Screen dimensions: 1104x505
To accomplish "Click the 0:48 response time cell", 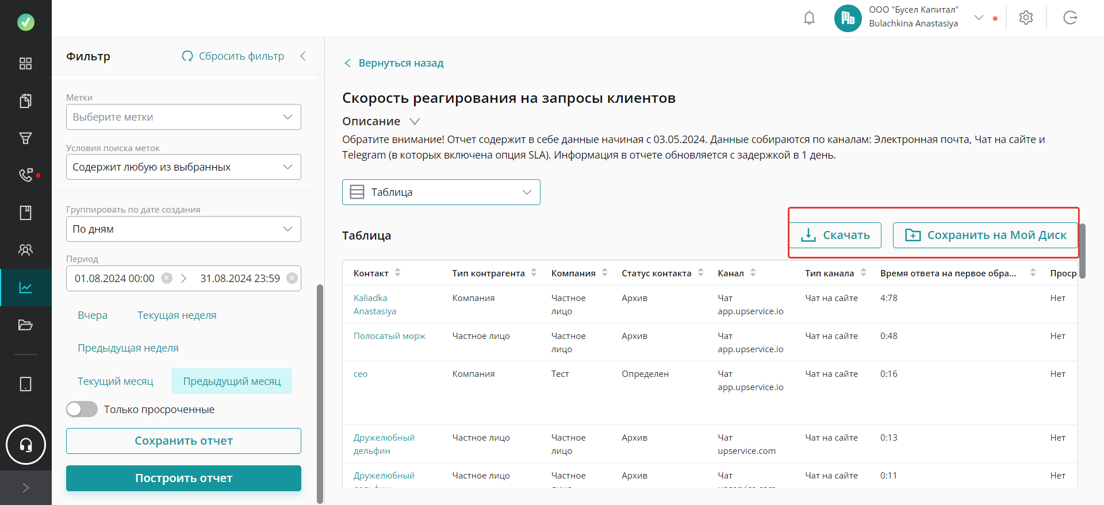I will pyautogui.click(x=889, y=336).
